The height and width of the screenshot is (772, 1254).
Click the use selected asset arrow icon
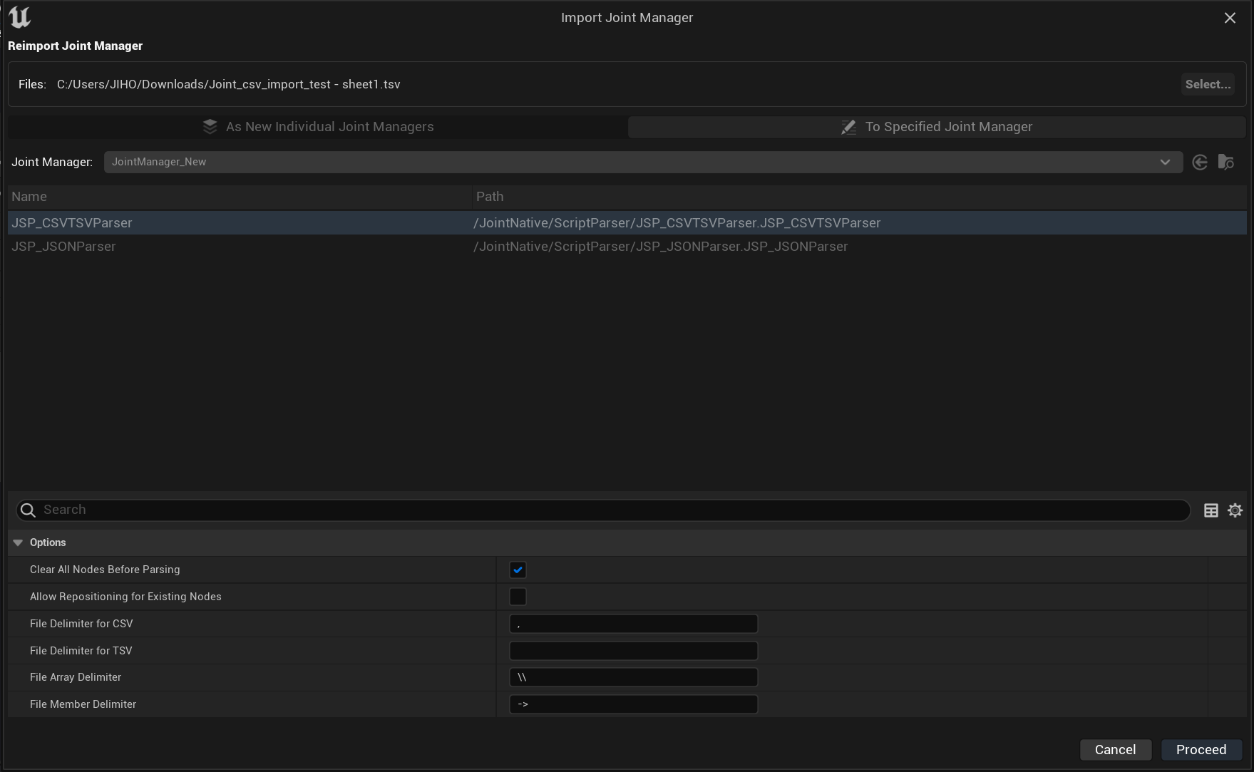coord(1200,163)
